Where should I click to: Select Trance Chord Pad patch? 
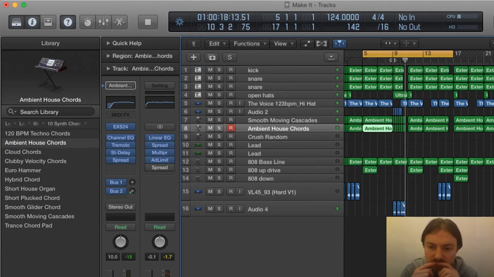pyautogui.click(x=28, y=225)
